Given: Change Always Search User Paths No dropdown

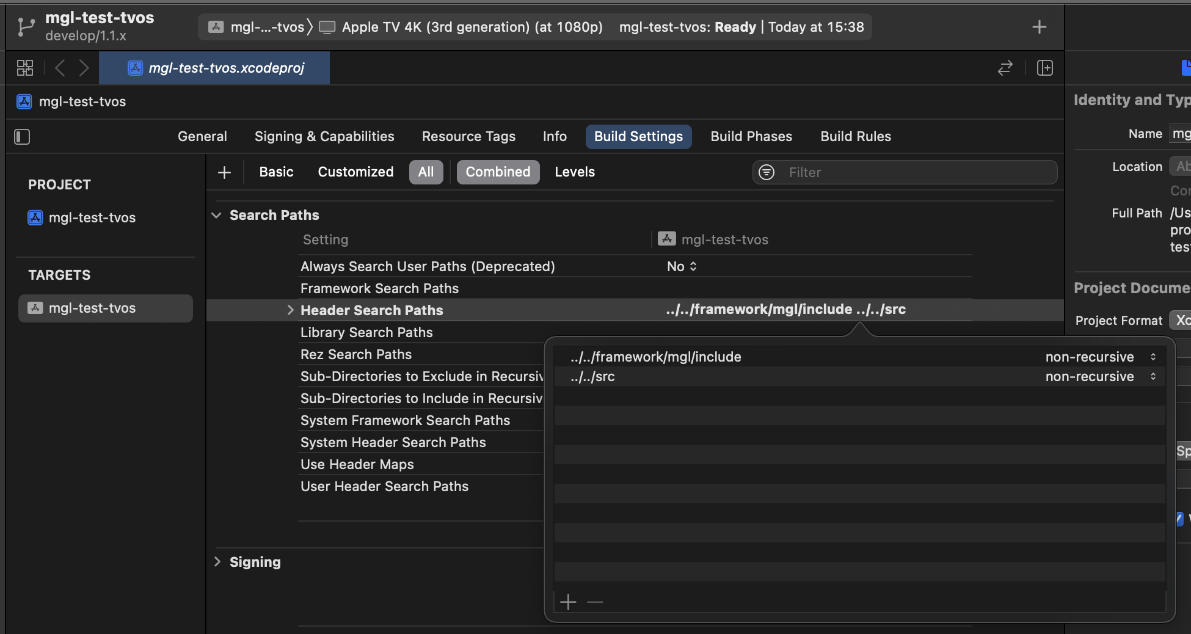Looking at the screenshot, I should pos(682,266).
